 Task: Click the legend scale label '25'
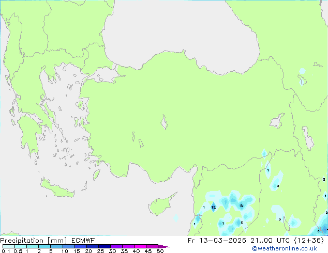coord(100,251)
